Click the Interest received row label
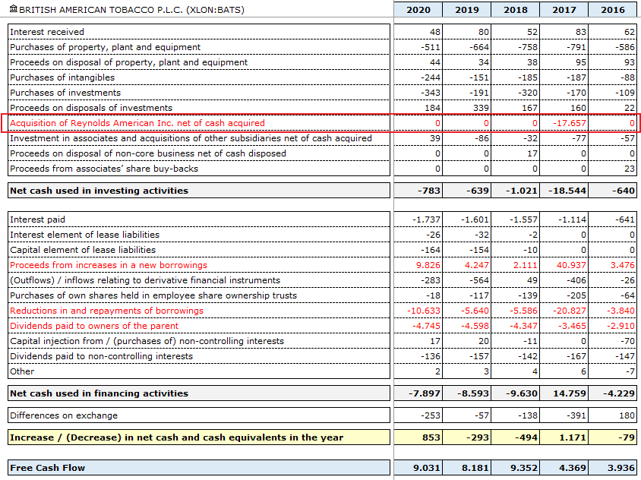 [47, 32]
